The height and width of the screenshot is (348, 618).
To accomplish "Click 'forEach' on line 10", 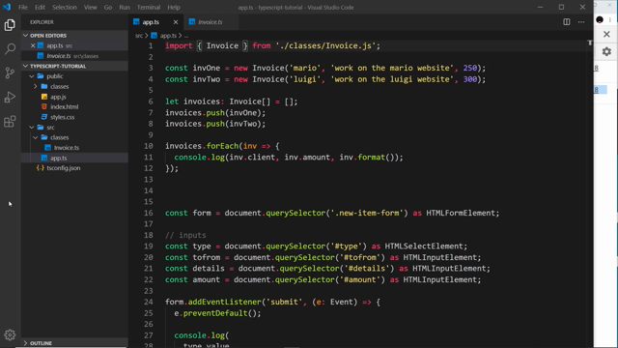I will (222, 146).
